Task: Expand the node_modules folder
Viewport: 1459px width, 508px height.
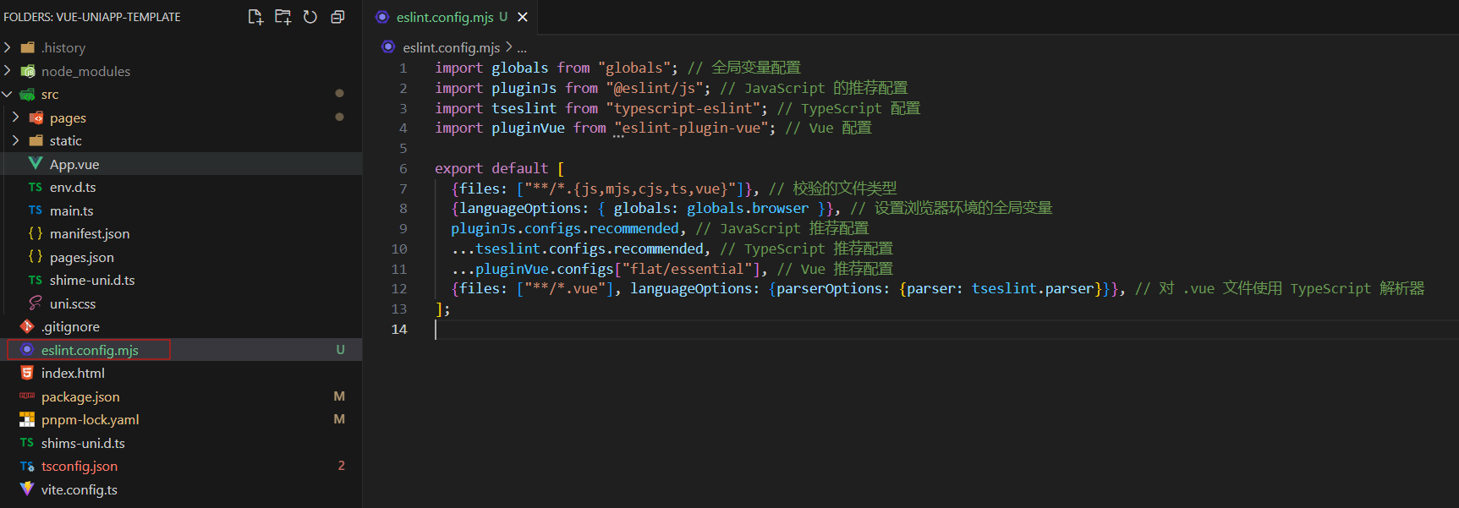Action: click(x=8, y=71)
